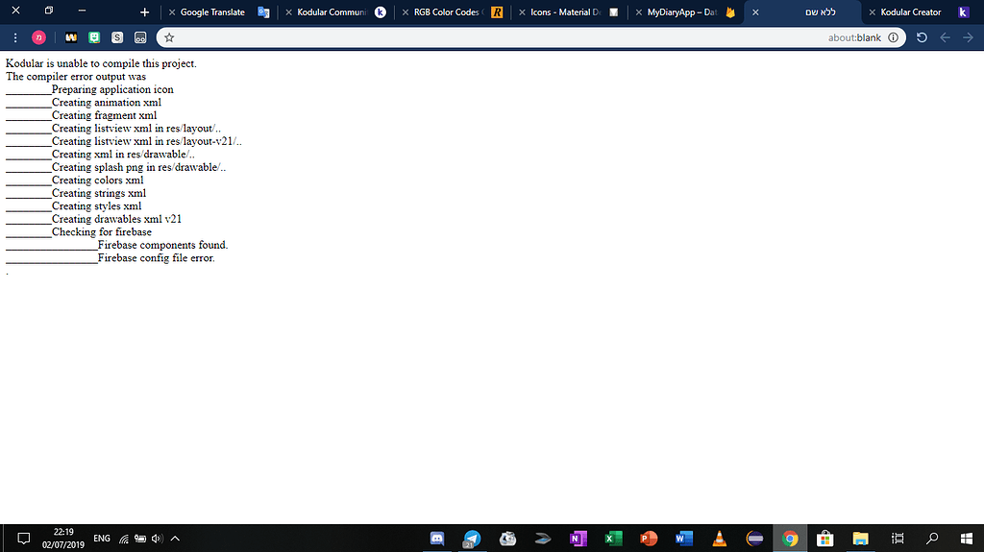Expand hidden system tray icons chevron
984x552 pixels.
[x=175, y=539]
